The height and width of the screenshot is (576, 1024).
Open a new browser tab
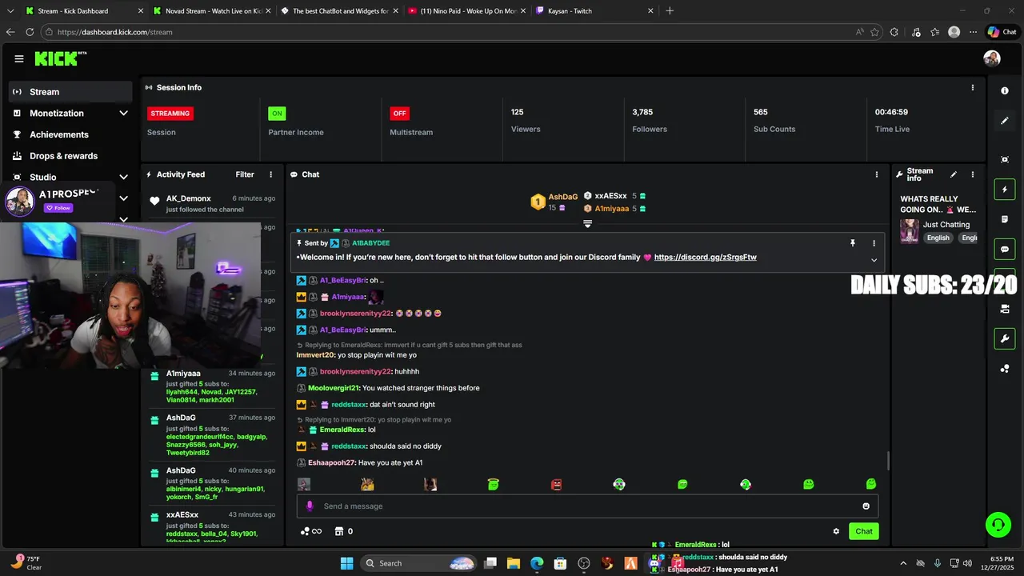point(670,11)
